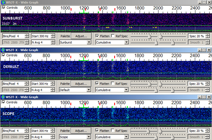Click 2000 on Default window frequency scale
212x140 pixels.
(x=158, y=55)
